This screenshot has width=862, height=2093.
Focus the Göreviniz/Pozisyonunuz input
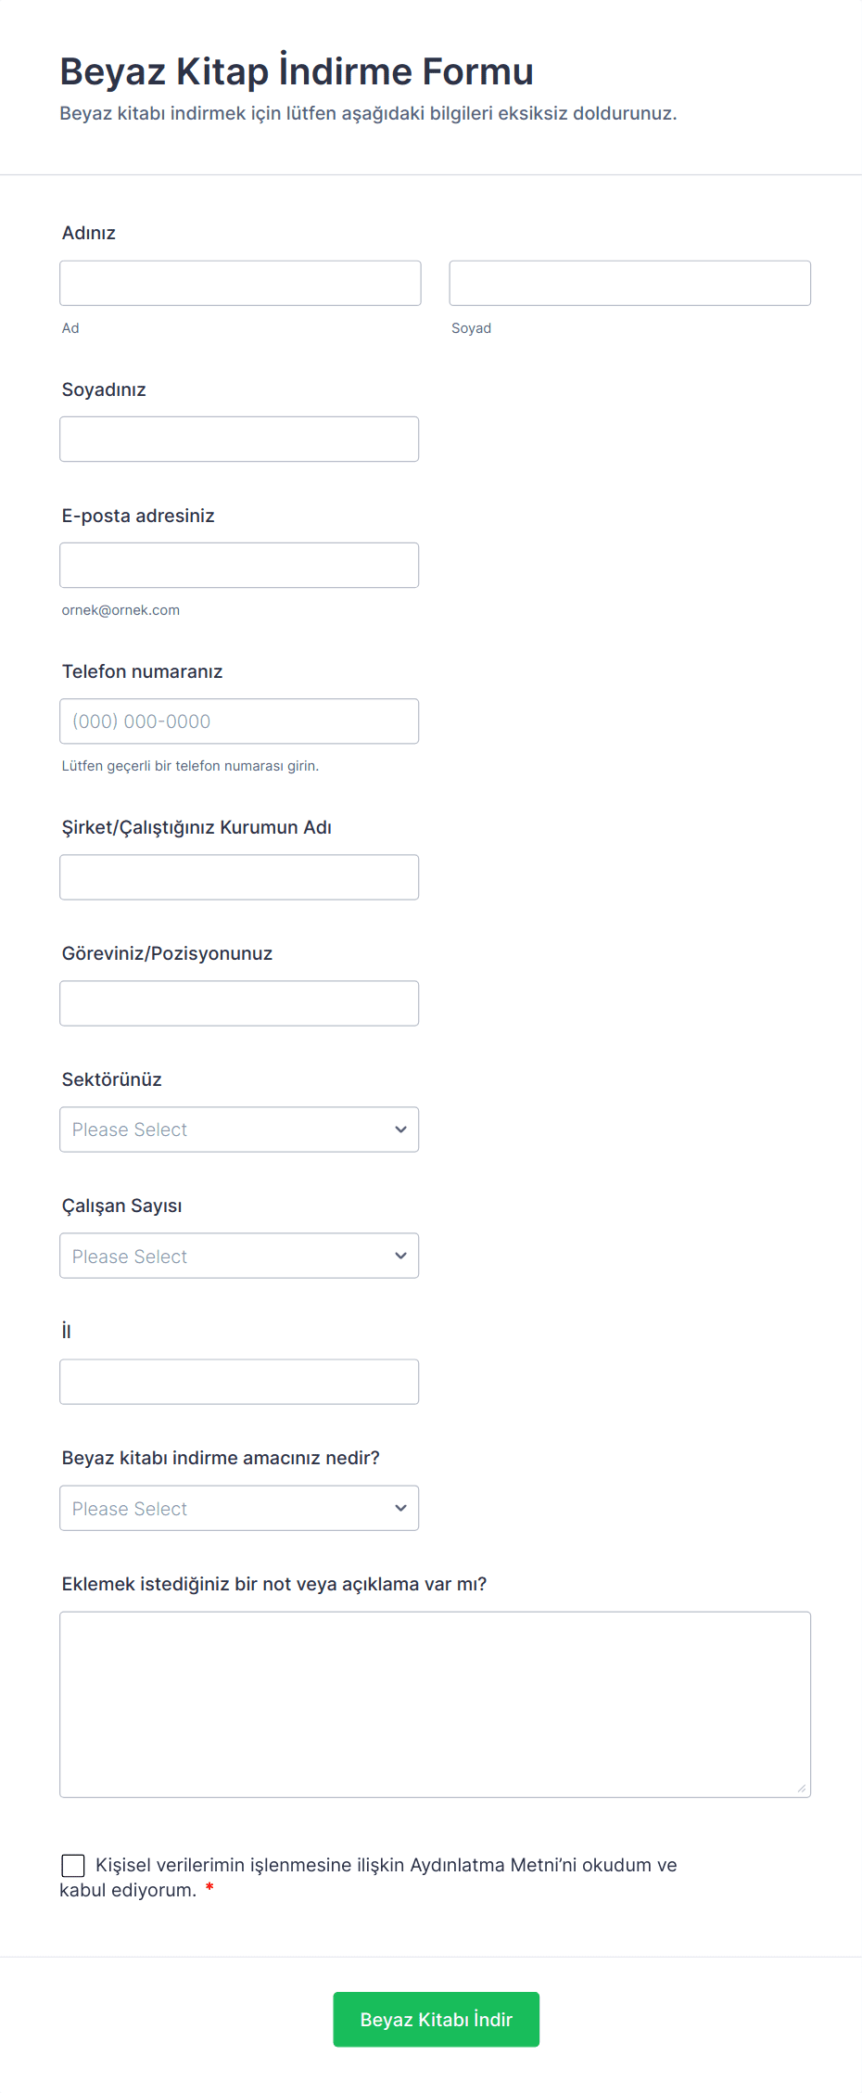(239, 1003)
